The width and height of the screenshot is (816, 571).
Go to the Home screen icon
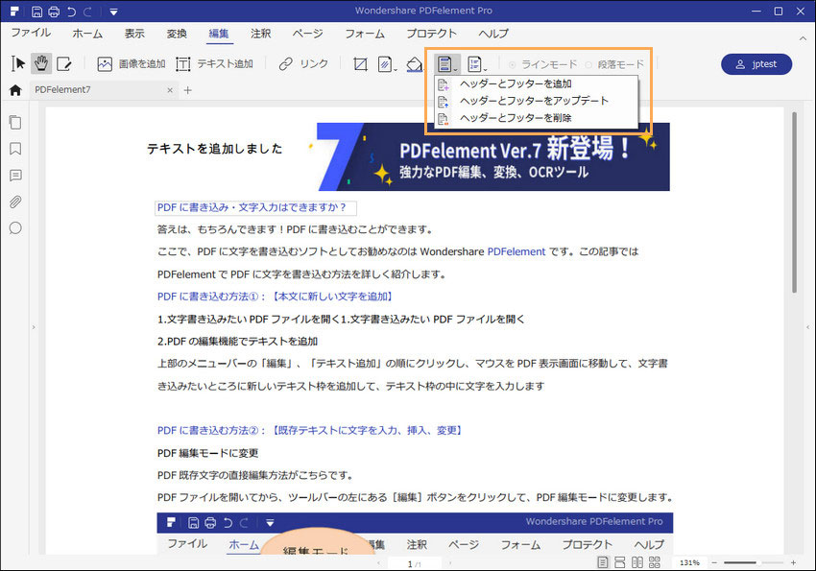[x=15, y=90]
